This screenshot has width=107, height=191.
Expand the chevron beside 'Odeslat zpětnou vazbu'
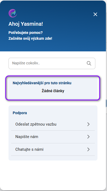[88, 124]
